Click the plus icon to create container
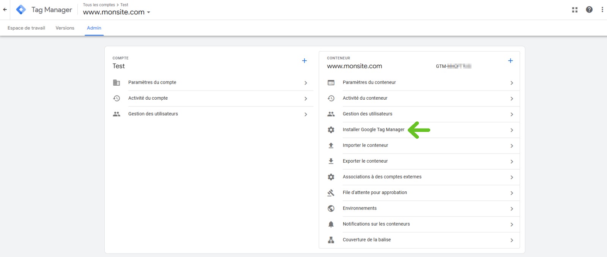 point(510,61)
